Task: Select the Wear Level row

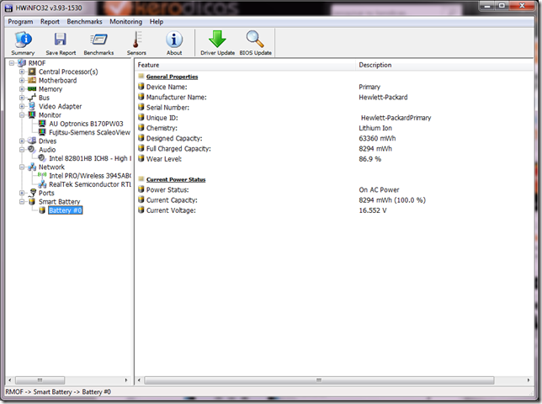Action: click(335, 159)
